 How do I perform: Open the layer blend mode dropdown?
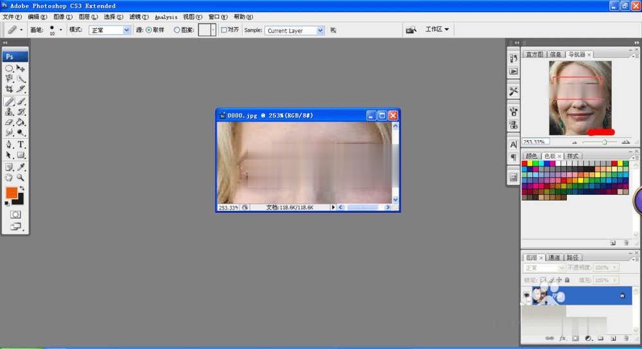pos(544,268)
